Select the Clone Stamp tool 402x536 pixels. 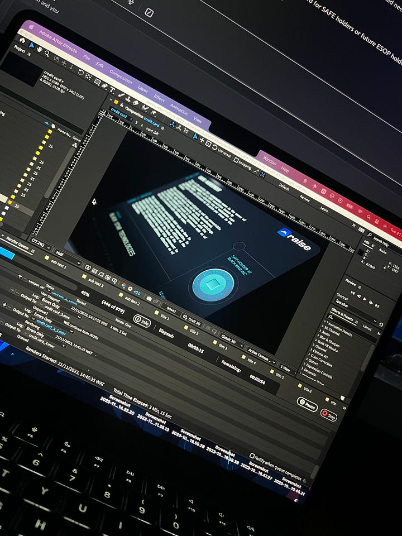pyautogui.click(x=128, y=99)
